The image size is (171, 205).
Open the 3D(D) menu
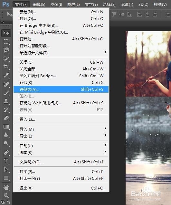tap(143, 5)
